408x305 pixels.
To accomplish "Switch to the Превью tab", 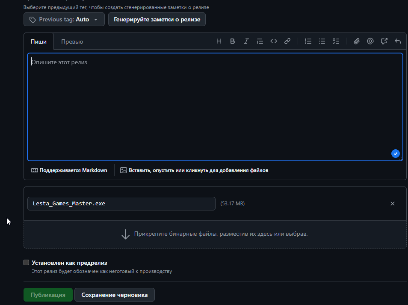I will click(x=72, y=41).
